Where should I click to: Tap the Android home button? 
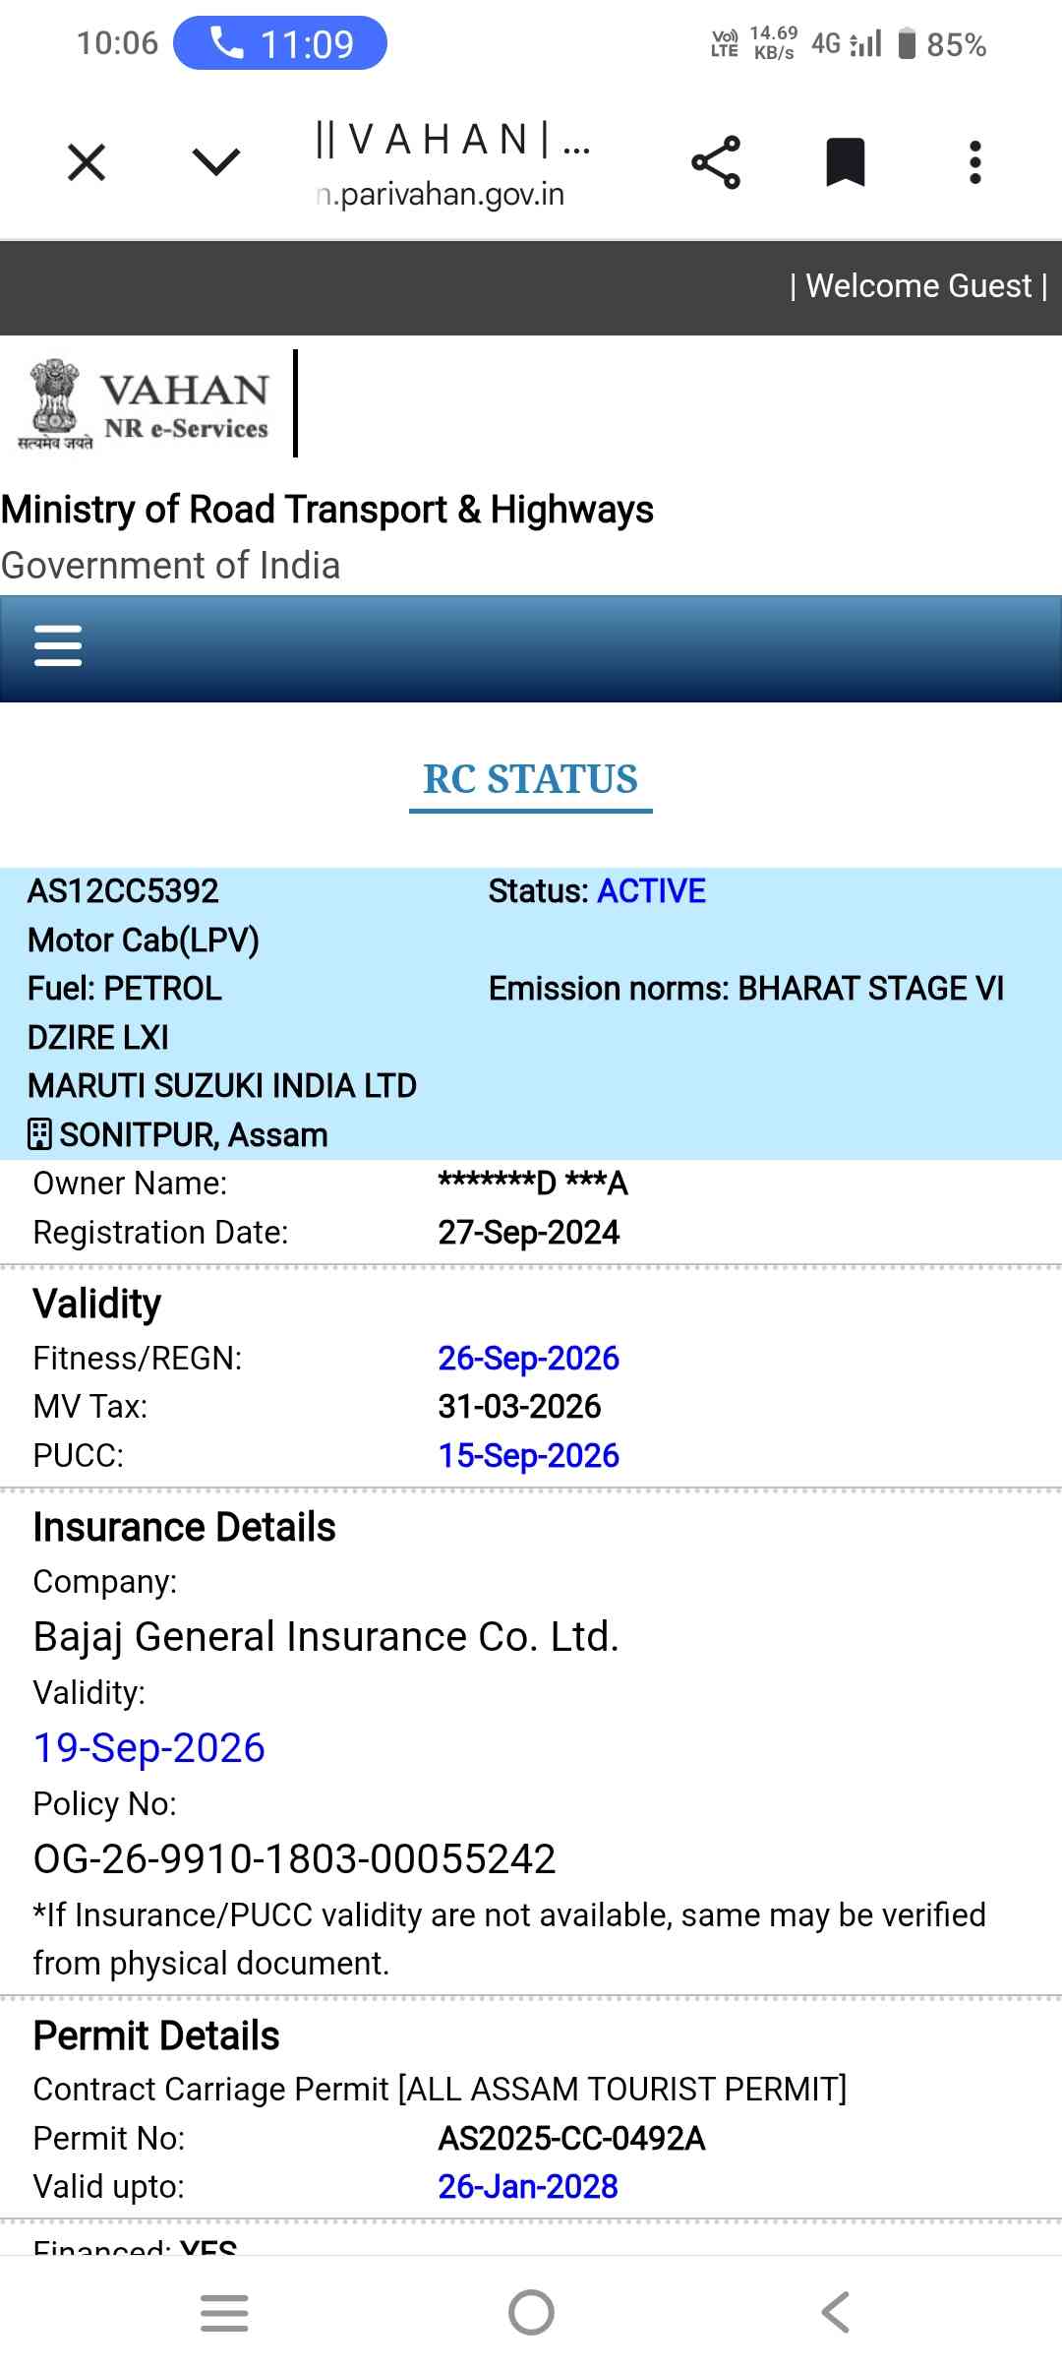[x=531, y=2313]
